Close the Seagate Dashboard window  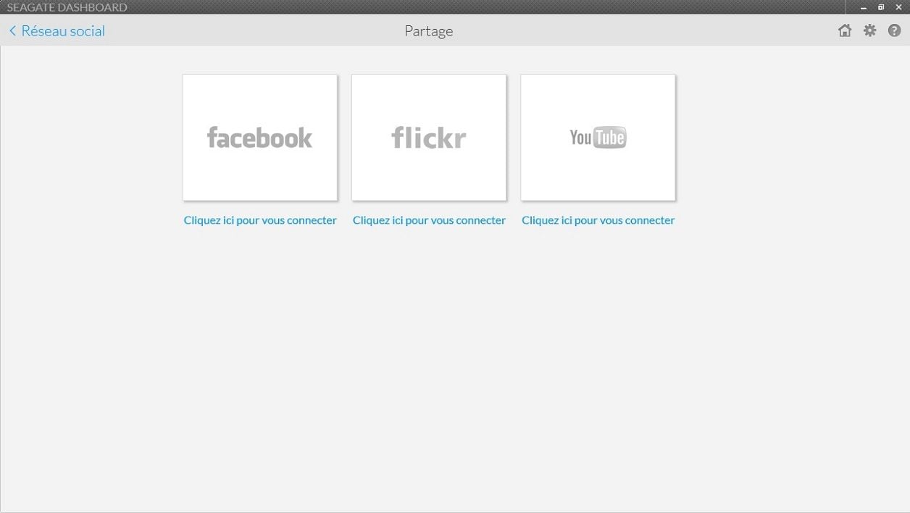point(898,7)
